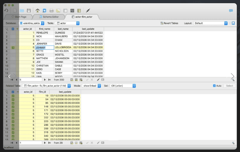Click the record number field showing 5

[x=30, y=80]
